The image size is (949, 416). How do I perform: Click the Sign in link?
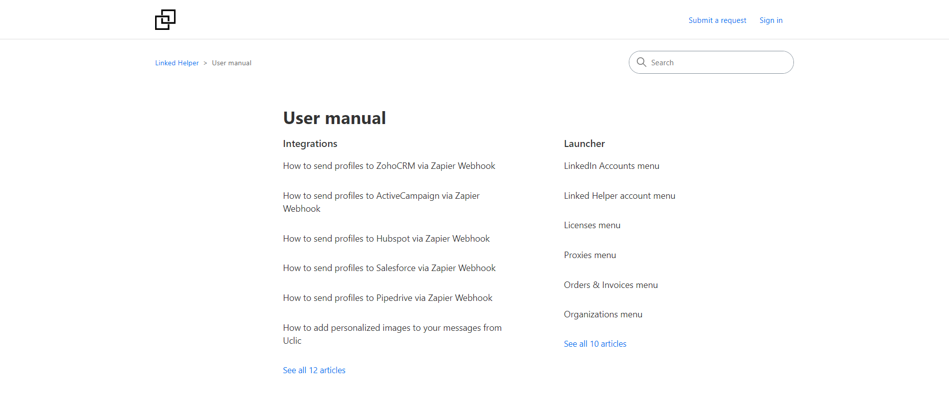pyautogui.click(x=771, y=20)
